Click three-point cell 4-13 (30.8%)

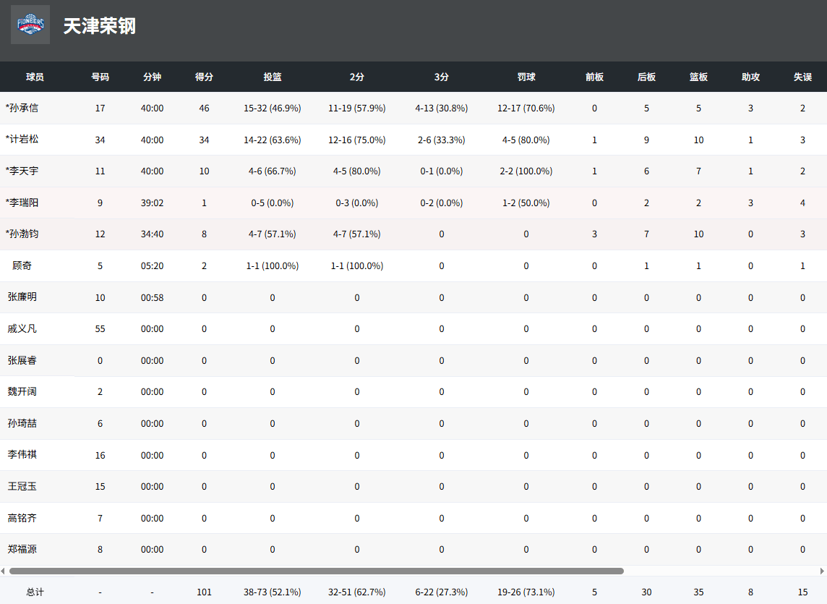pos(442,109)
